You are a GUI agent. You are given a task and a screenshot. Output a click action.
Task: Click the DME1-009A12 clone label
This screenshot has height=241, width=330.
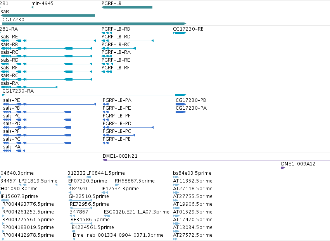(x=298, y=164)
